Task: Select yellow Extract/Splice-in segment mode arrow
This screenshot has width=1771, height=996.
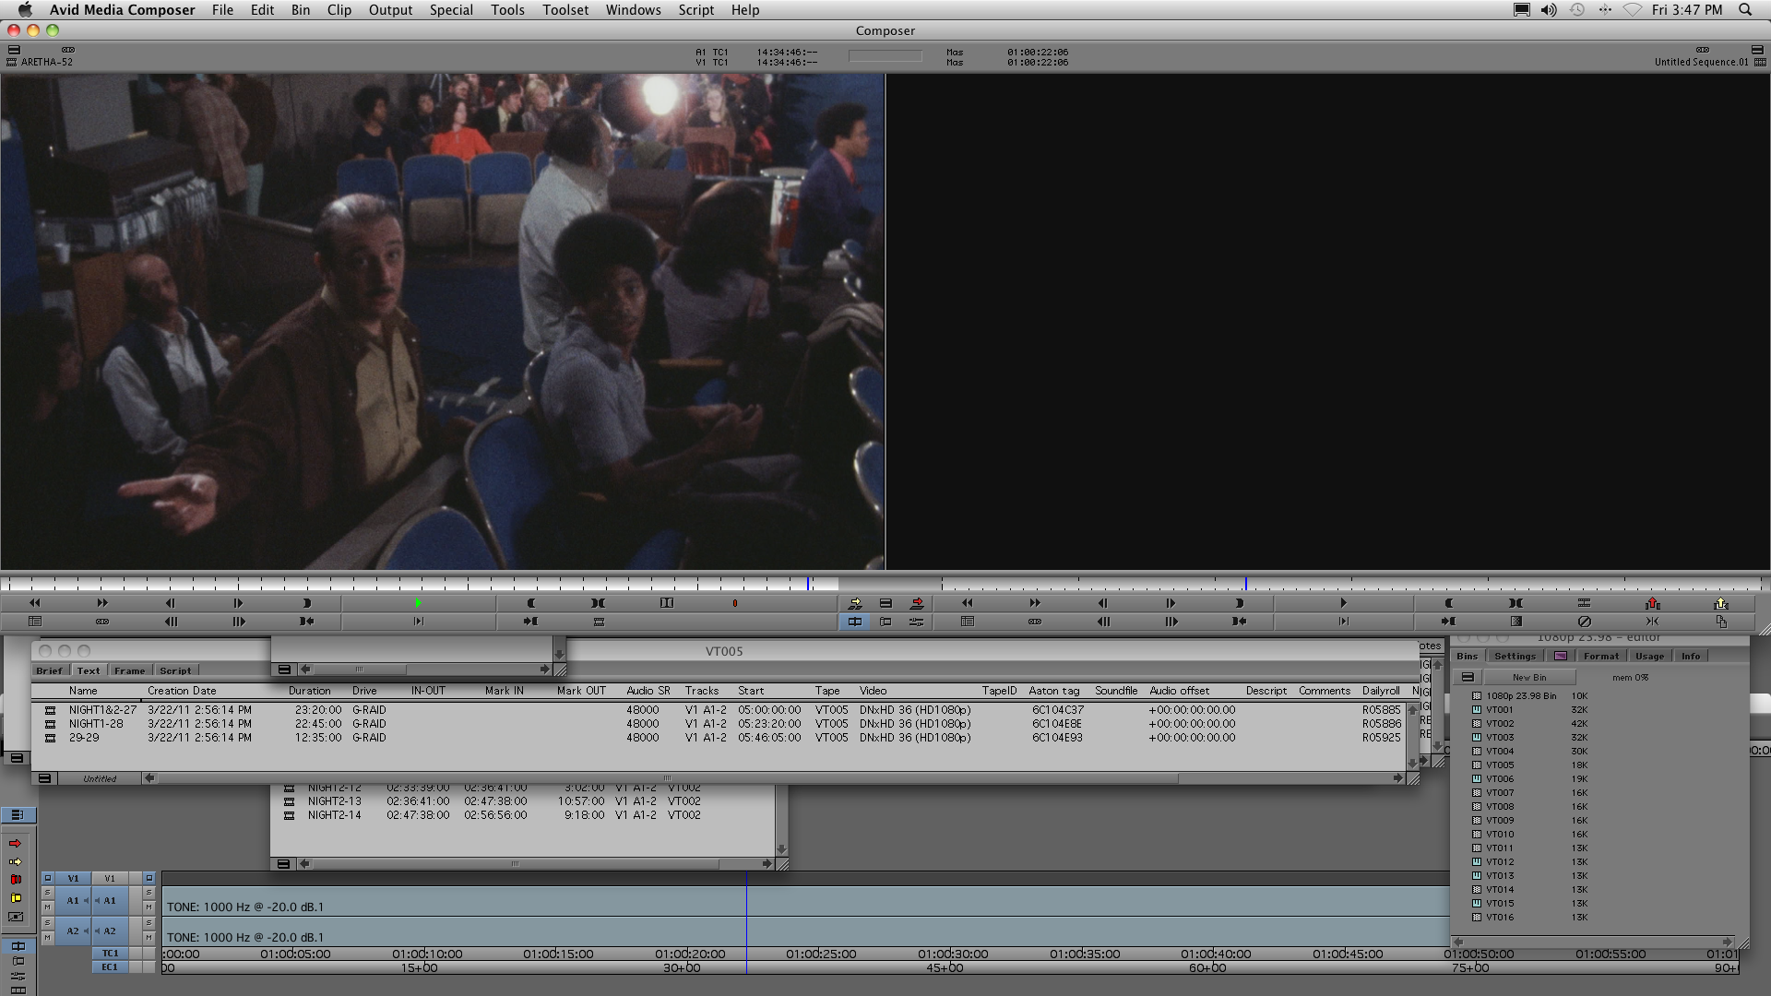Action: (15, 862)
